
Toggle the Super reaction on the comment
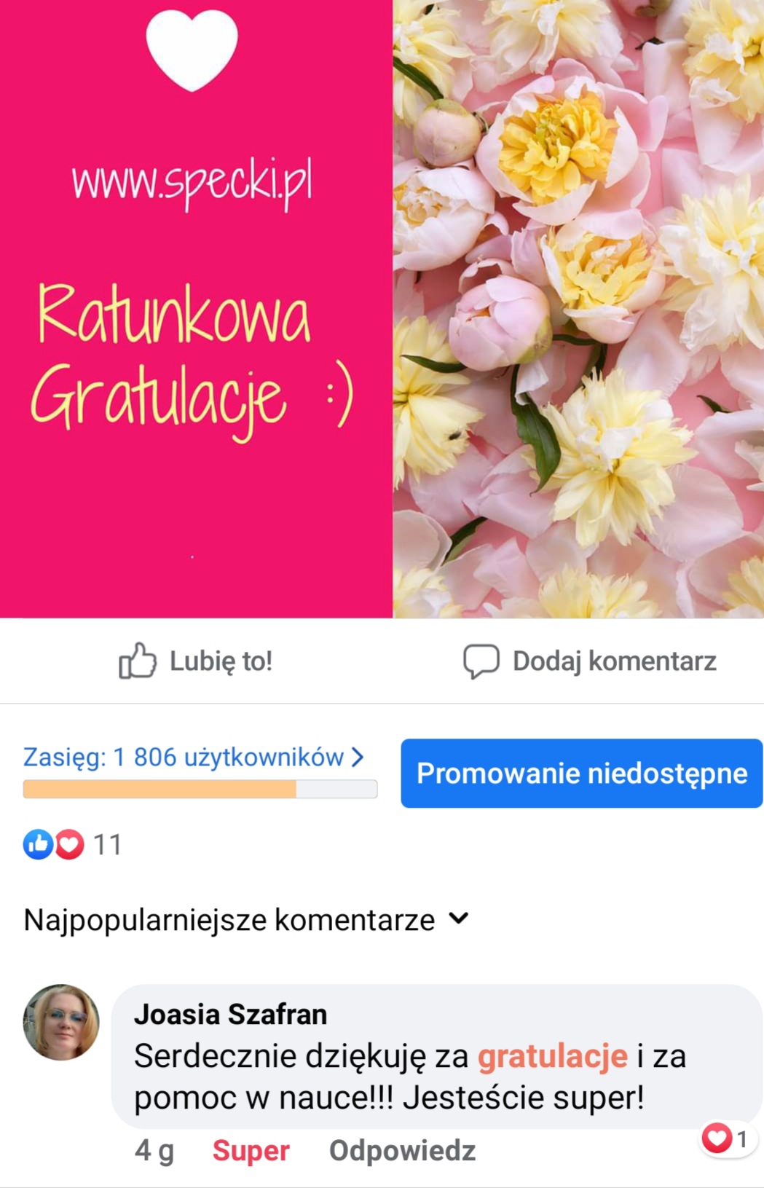coord(251,1151)
